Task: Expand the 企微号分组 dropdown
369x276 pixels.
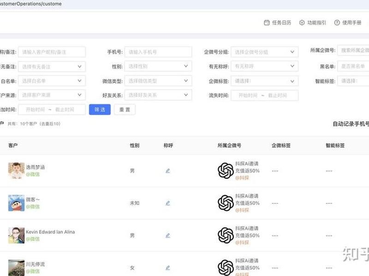Action: click(264, 52)
